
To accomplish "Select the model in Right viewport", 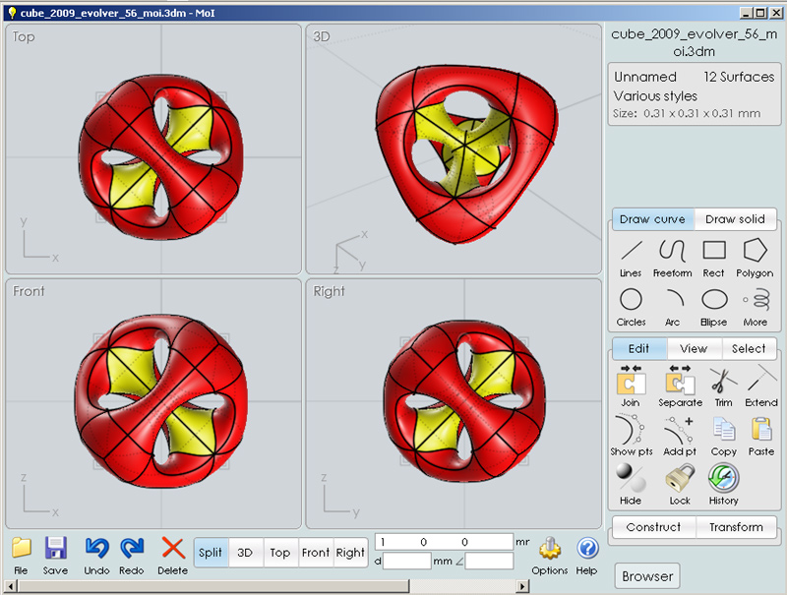I will [x=465, y=401].
